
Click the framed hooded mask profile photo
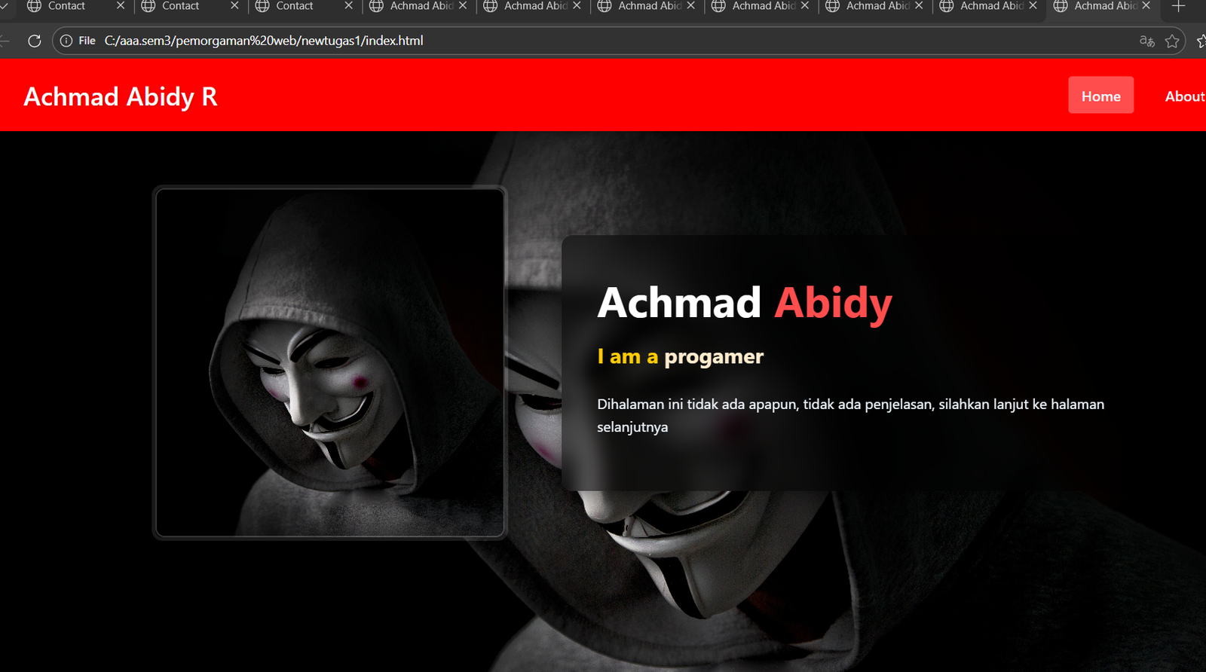point(330,362)
